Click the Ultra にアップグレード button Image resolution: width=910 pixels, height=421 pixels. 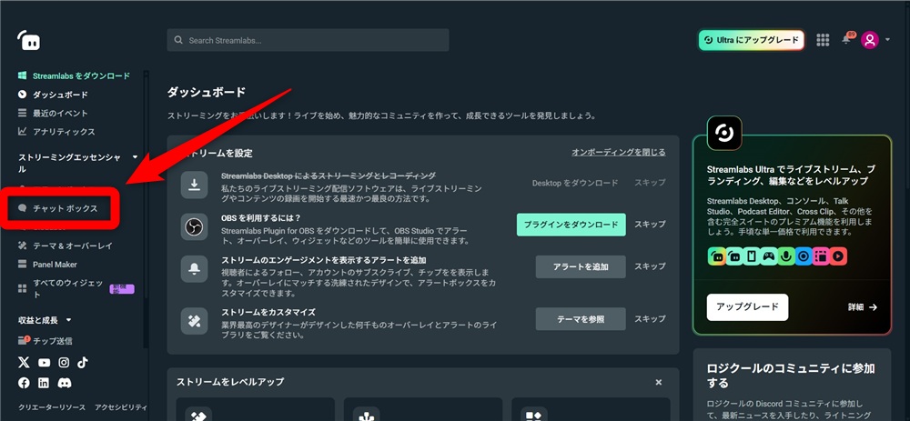click(751, 40)
